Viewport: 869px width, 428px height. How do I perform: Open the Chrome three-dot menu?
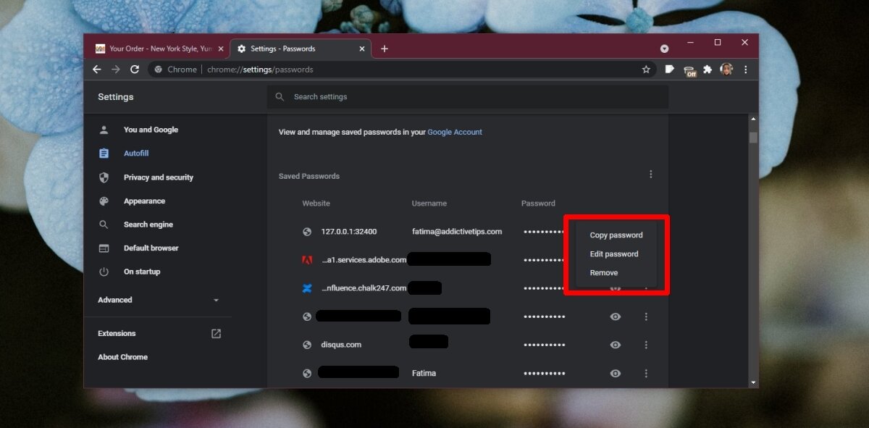[x=746, y=70]
